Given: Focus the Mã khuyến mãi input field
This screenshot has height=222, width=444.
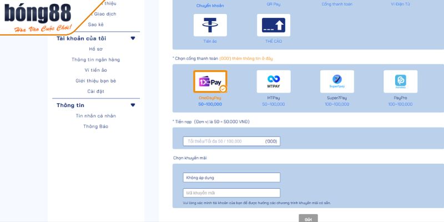Looking at the screenshot, I should 231,193.
